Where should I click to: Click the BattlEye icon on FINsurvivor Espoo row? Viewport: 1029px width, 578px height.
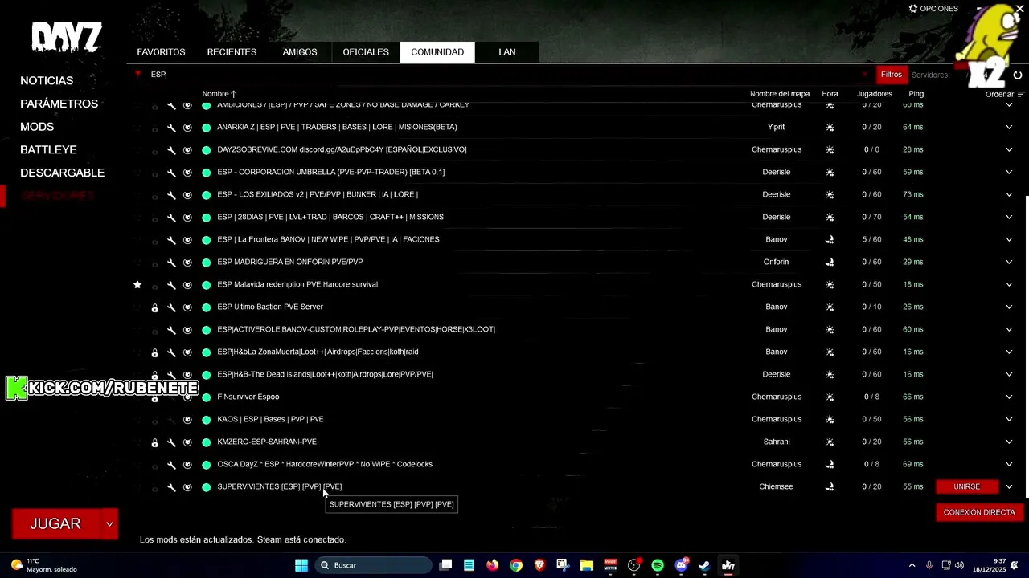coord(187,397)
